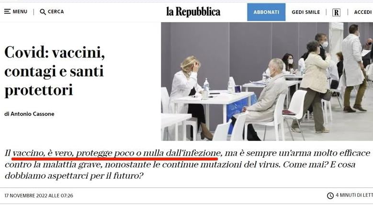The height and width of the screenshot is (205, 373).
Task: Click the blue ABBONATI button
Action: 266,12
